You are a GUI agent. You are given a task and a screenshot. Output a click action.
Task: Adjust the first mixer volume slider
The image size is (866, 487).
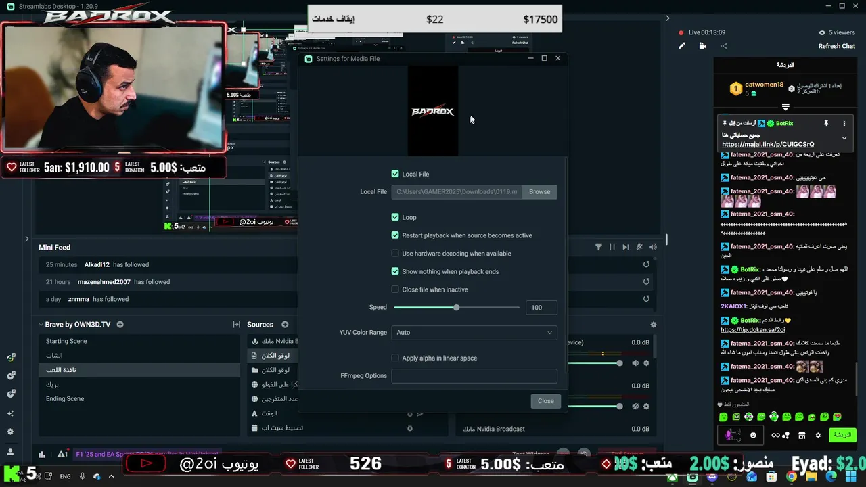pyautogui.click(x=619, y=363)
